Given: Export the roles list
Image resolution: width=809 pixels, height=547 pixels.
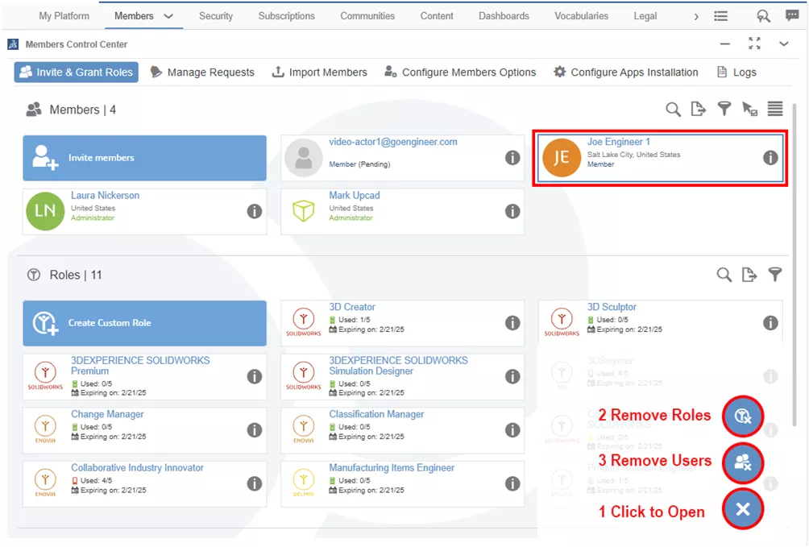Looking at the screenshot, I should point(749,275).
